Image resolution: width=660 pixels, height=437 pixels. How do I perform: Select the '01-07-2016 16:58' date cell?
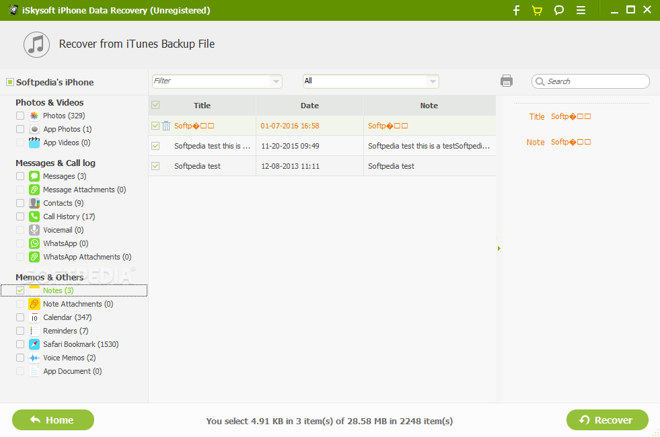coord(289,126)
